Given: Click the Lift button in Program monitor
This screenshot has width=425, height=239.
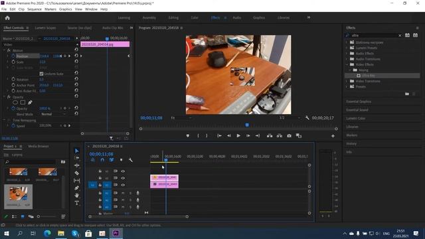Looking at the screenshot, I should 270,135.
